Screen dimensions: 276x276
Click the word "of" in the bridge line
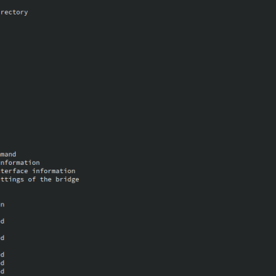(32, 179)
